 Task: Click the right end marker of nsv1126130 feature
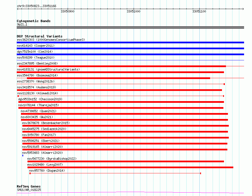[x=224, y=96]
